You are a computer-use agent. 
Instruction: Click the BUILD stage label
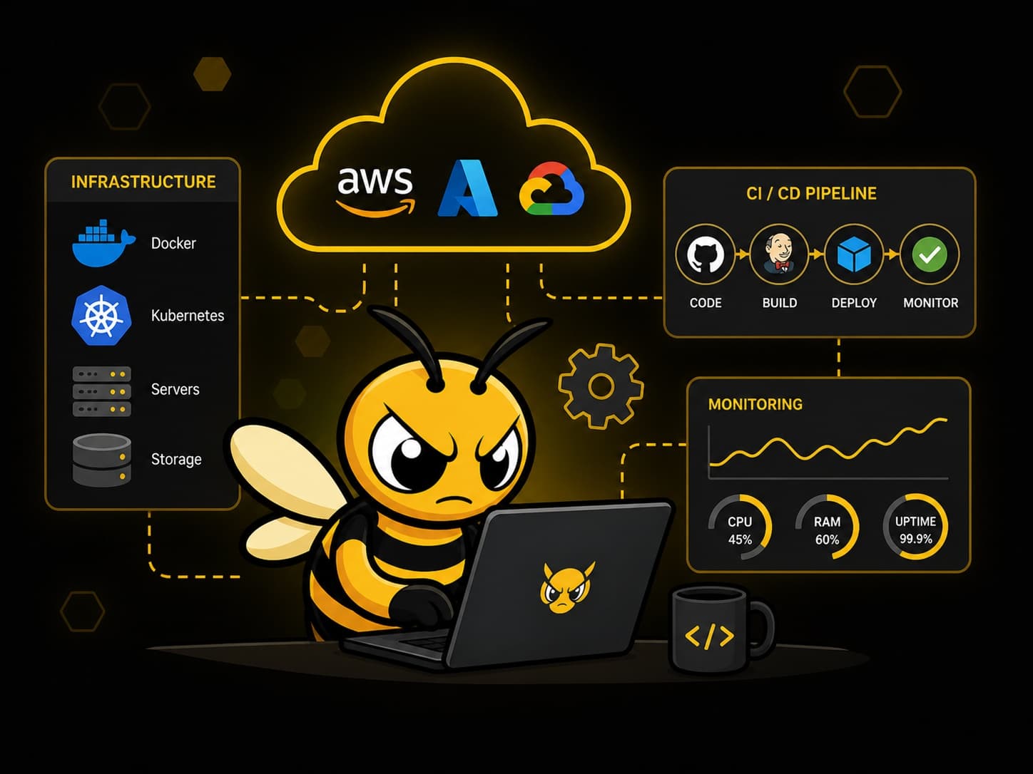pyautogui.click(x=780, y=303)
